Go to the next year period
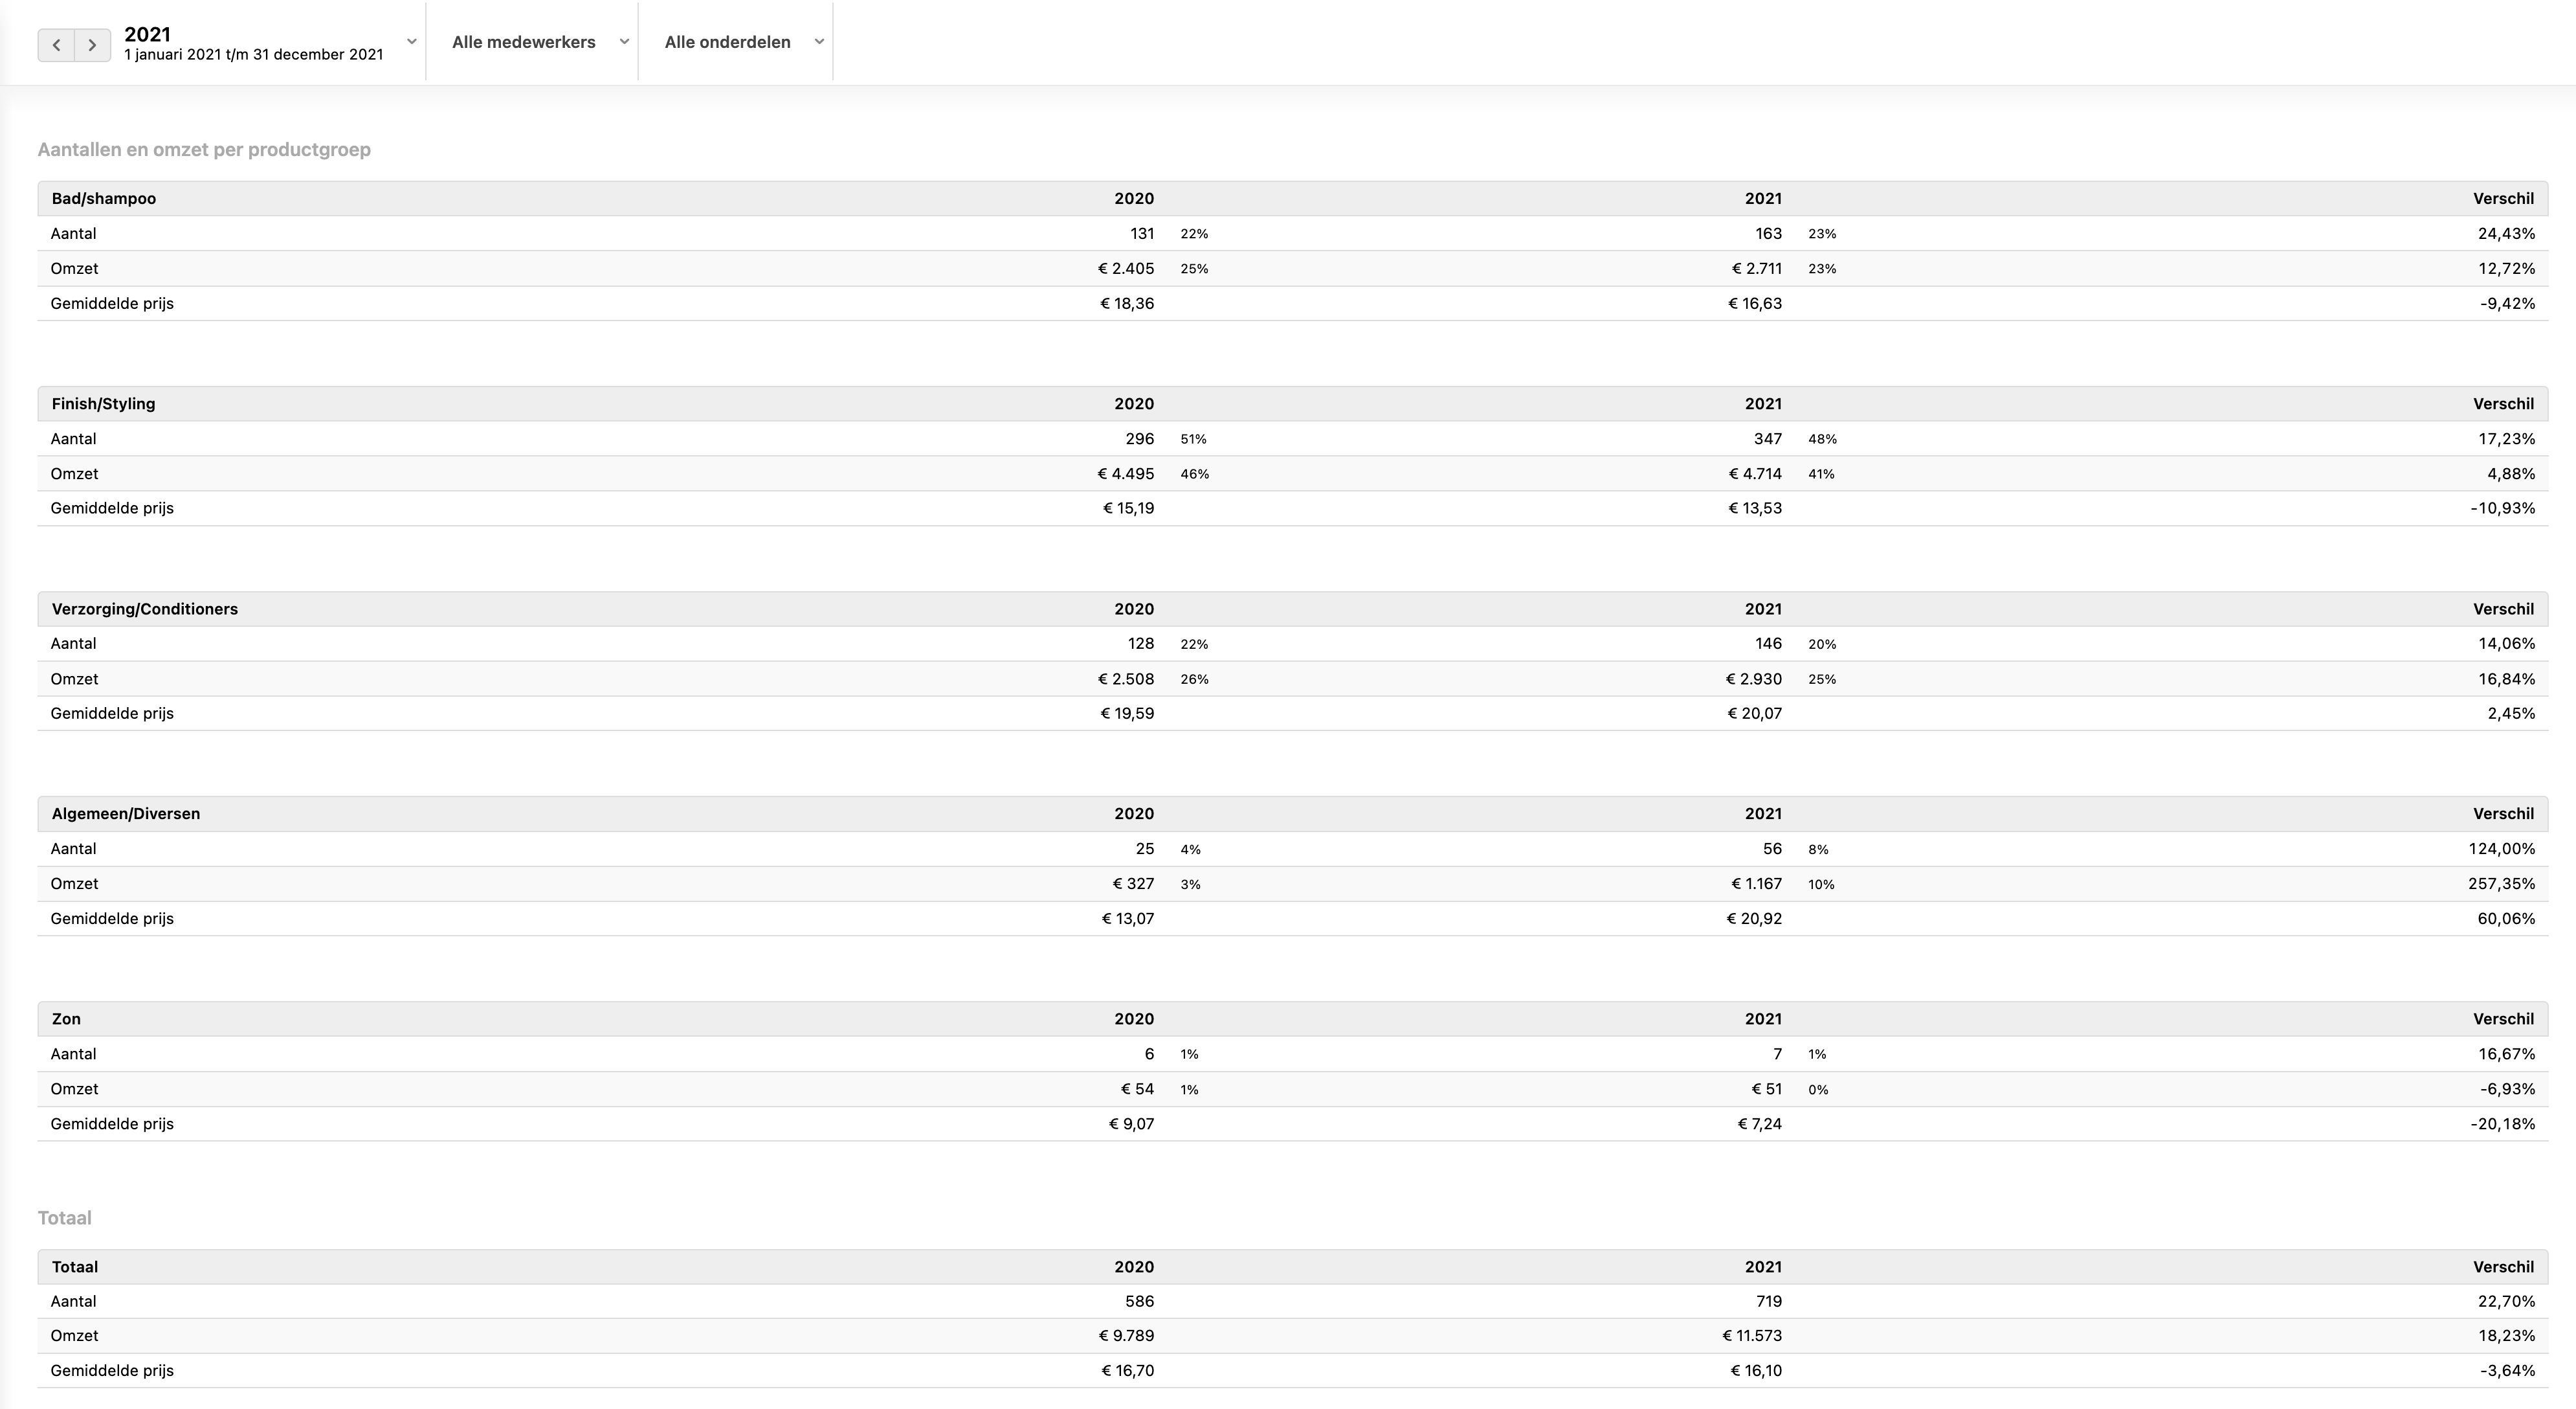This screenshot has width=2576, height=1409. point(92,45)
